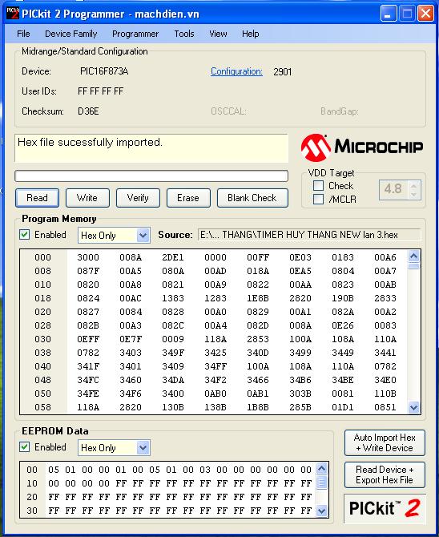439x537 pixels.
Task: Click the device name PIC16F873A
Action: click(104, 71)
